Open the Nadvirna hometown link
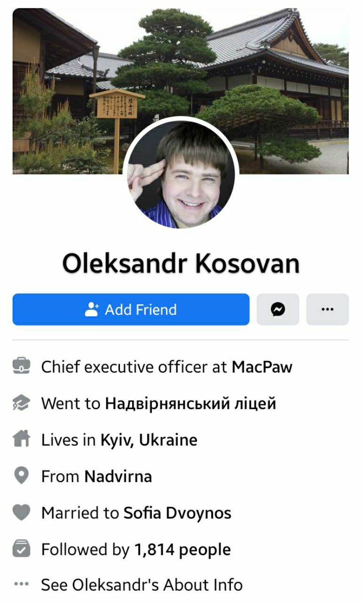This screenshot has width=363, height=602. [x=118, y=476]
